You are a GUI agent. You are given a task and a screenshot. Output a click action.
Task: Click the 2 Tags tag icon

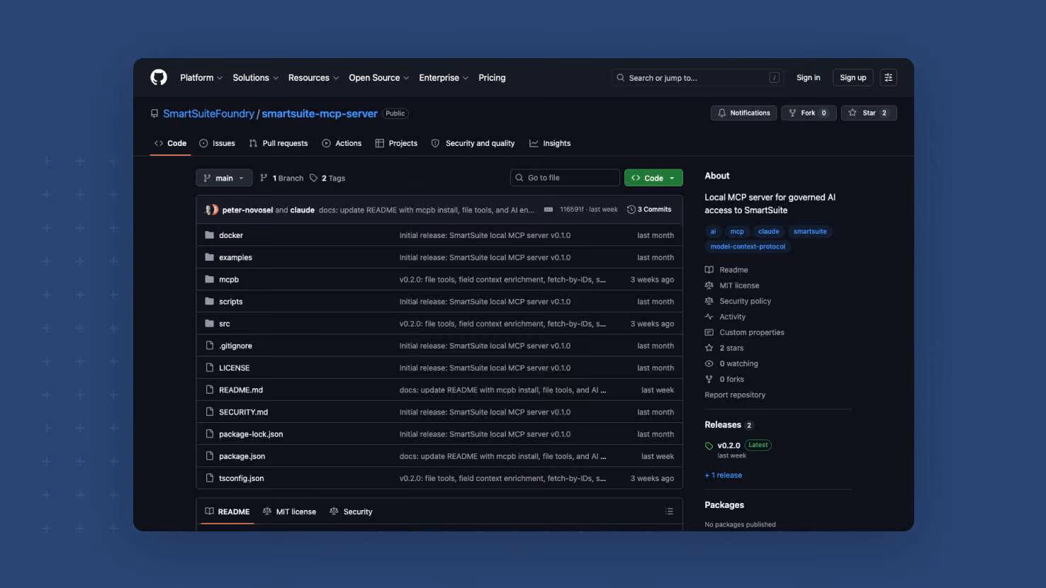[314, 178]
